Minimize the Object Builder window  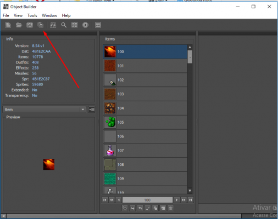(238, 7)
